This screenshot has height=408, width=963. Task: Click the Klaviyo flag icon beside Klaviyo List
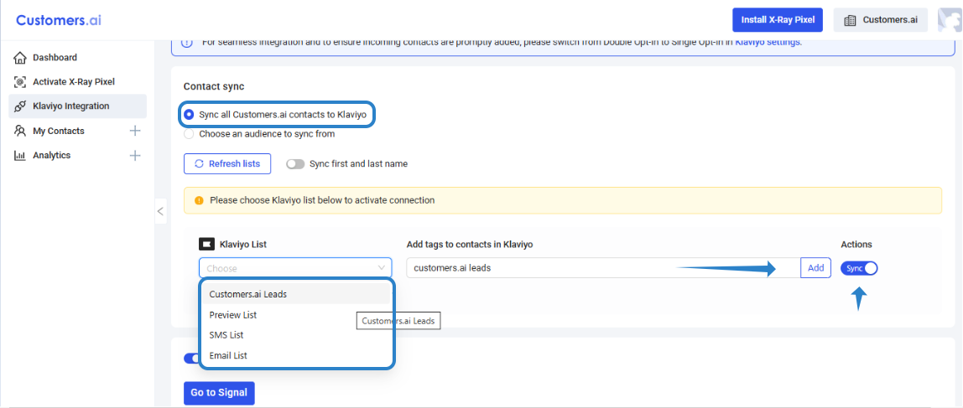[206, 245]
